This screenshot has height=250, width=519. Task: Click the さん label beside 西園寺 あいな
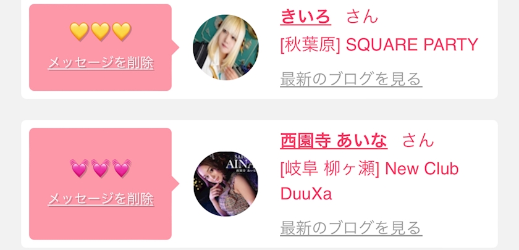(x=418, y=141)
